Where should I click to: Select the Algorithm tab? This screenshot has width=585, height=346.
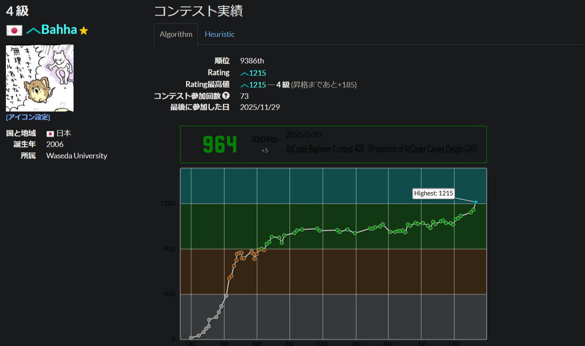pyautogui.click(x=175, y=34)
